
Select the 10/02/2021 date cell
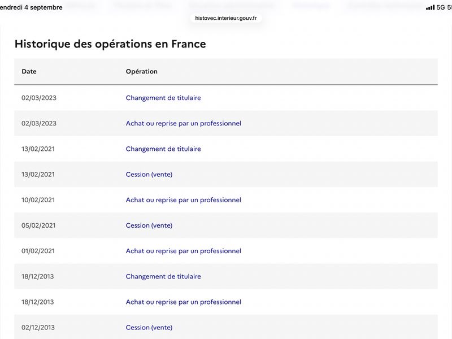pos(38,200)
